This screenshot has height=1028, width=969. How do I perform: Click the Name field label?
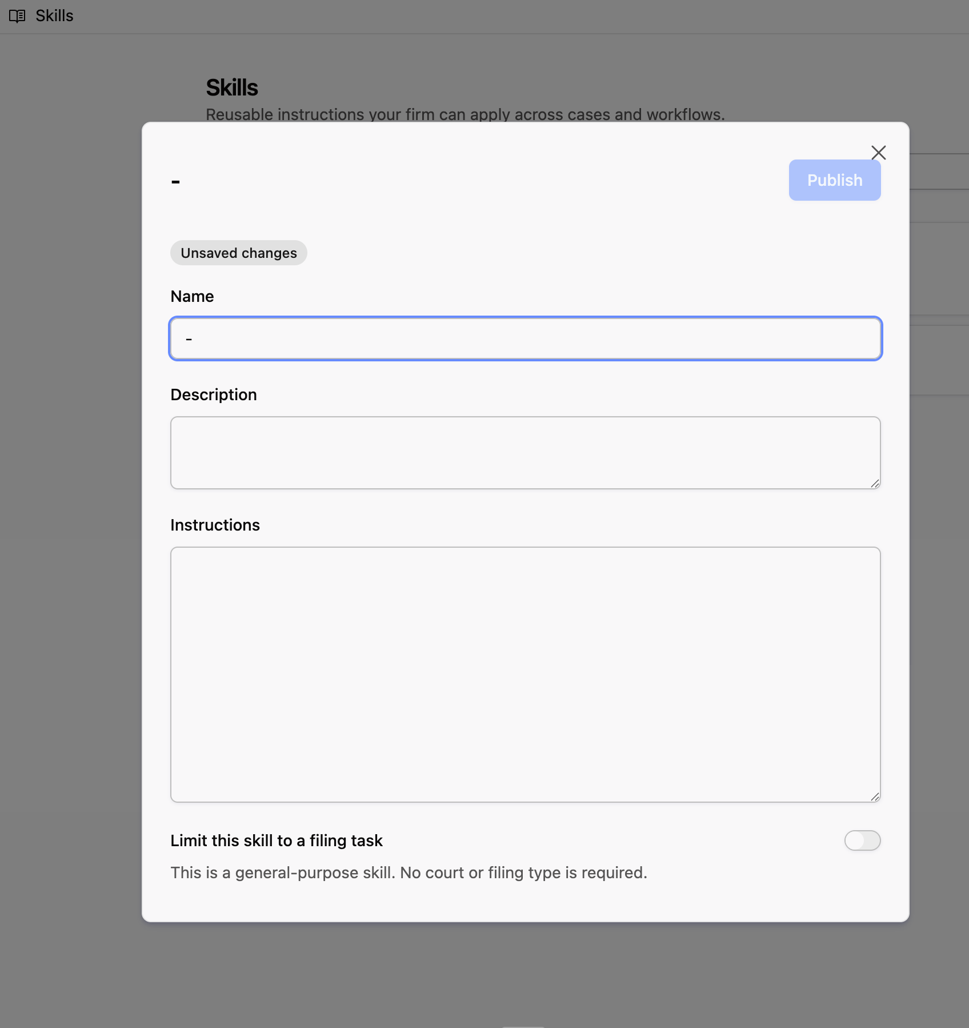(192, 296)
